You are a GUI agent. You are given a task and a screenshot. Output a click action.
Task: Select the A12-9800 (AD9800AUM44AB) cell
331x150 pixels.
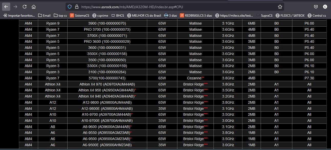point(107,102)
